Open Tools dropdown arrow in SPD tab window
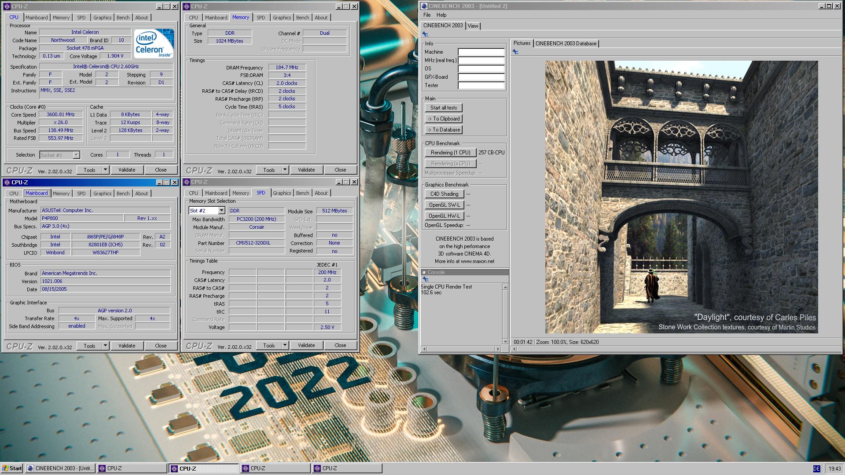845x475 pixels. click(285, 345)
